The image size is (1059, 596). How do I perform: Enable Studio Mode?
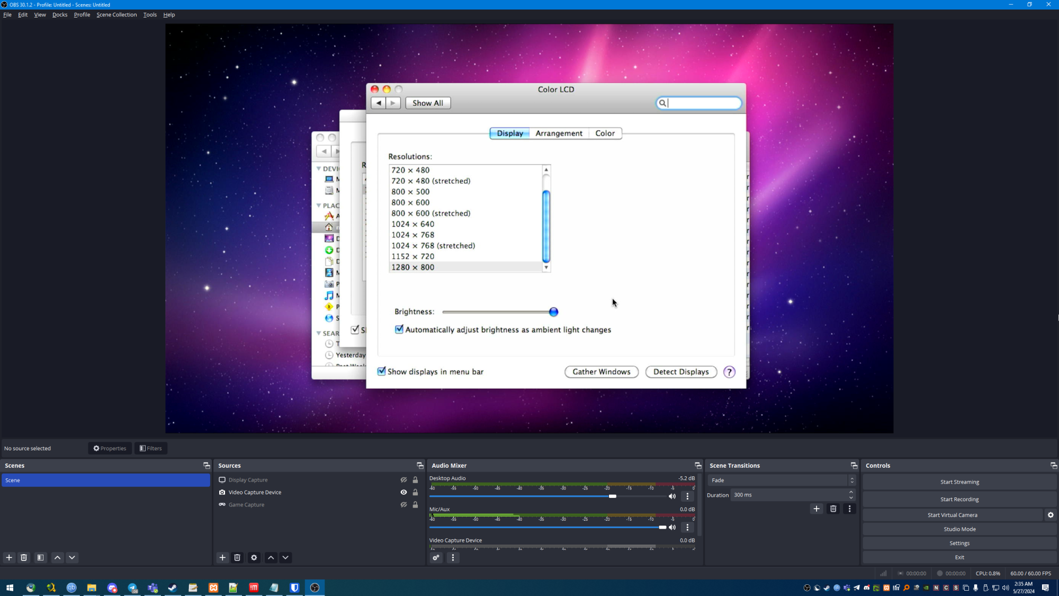point(959,529)
